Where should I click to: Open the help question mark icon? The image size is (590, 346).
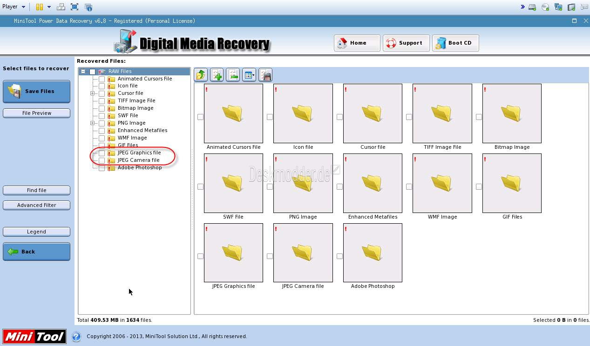76,336
